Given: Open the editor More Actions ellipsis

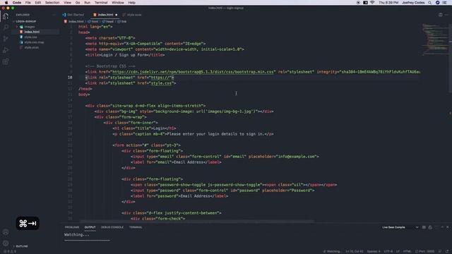Looking at the screenshot, I should click(x=446, y=15).
